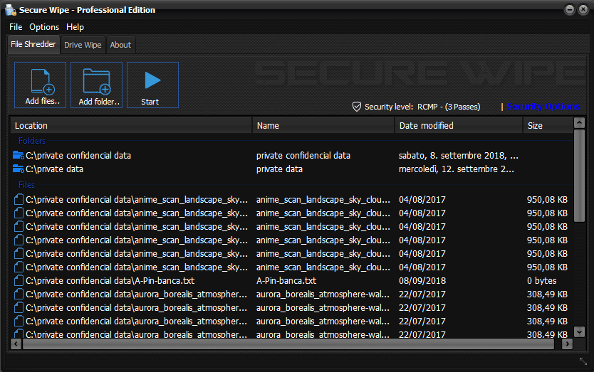Click the vertical scrollbar down arrow
This screenshot has width=594, height=372.
pyautogui.click(x=579, y=332)
